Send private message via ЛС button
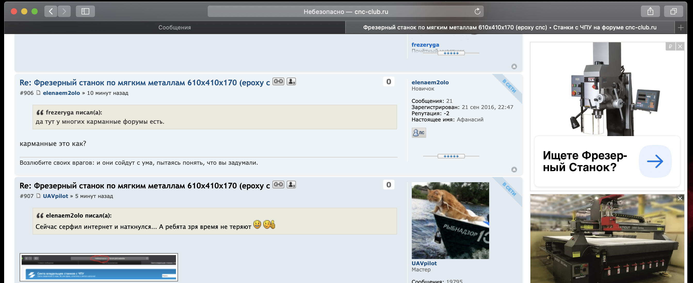This screenshot has height=283, width=693. (x=418, y=132)
